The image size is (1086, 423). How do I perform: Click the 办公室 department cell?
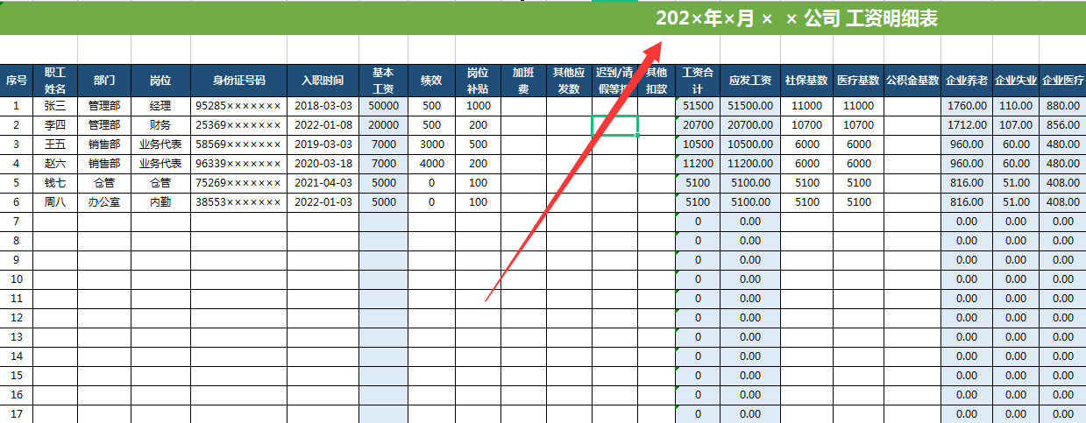click(x=104, y=202)
